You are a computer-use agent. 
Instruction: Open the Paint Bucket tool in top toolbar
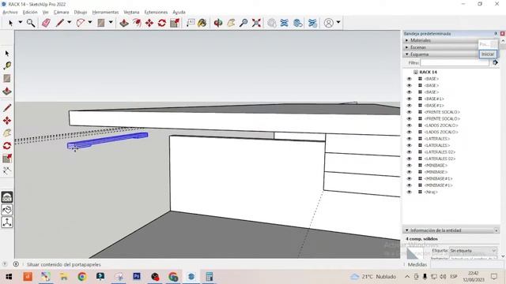[202, 23]
